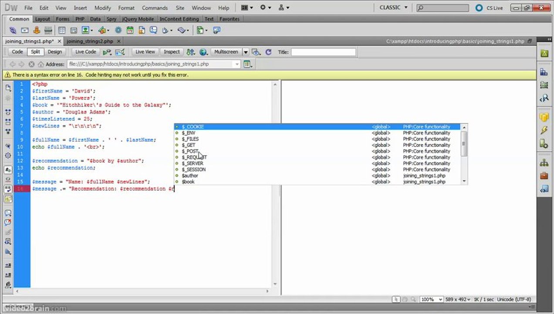Click the Tag Chooser icon

[x=216, y=31]
